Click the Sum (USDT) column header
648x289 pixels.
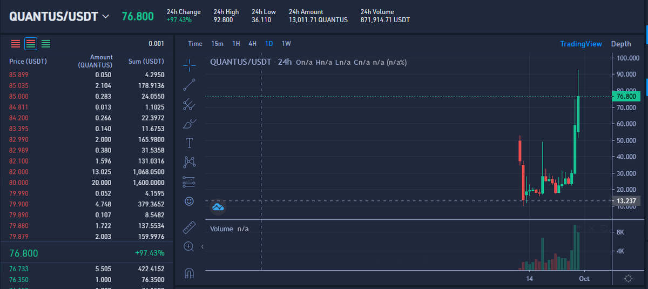[x=146, y=61]
